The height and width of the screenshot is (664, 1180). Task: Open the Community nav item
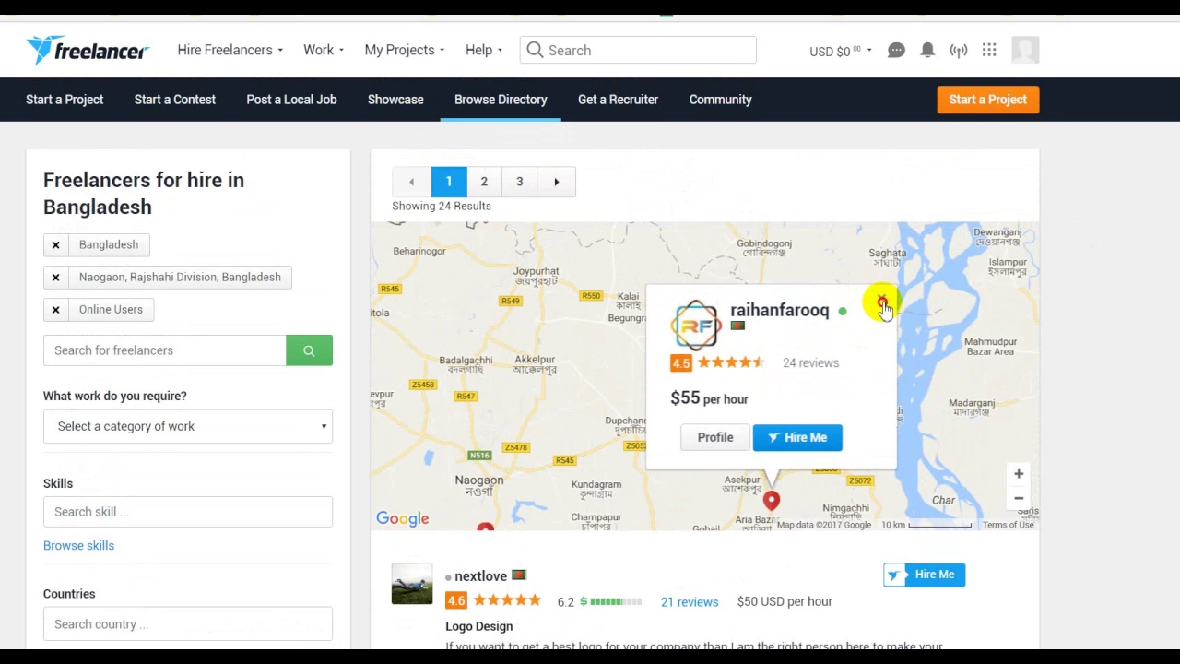pyautogui.click(x=721, y=100)
